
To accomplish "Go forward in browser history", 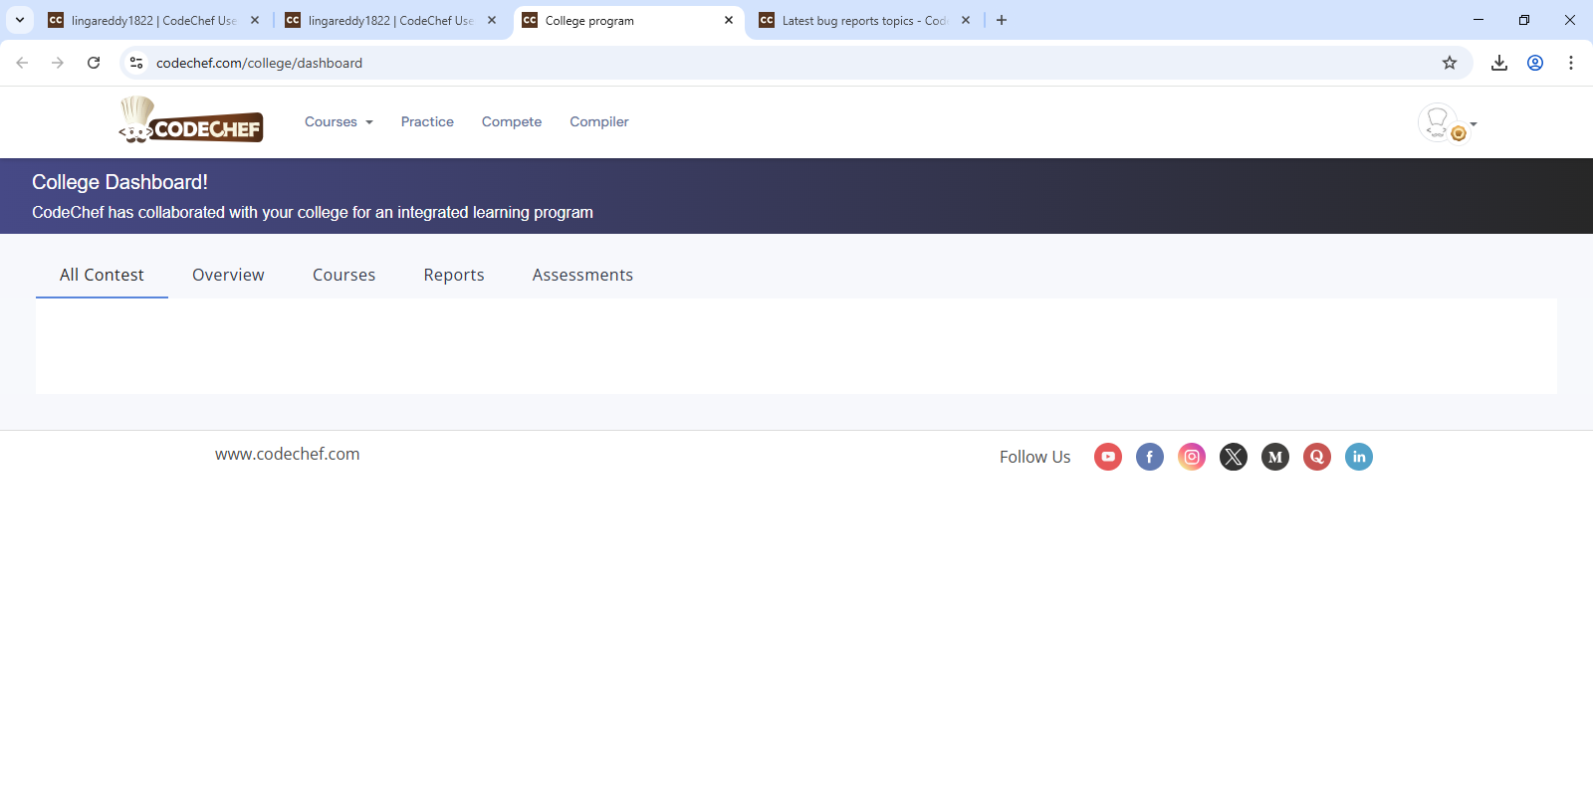I will (x=58, y=63).
